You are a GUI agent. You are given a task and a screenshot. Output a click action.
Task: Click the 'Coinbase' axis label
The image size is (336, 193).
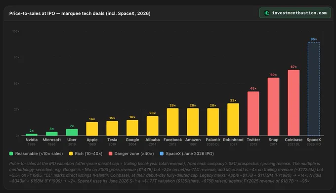(x=294, y=140)
